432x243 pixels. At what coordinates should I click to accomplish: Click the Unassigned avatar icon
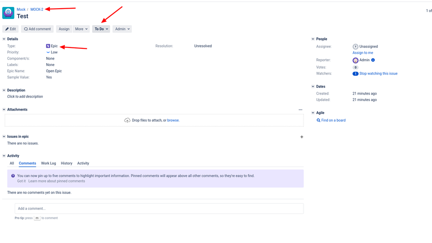(355, 47)
